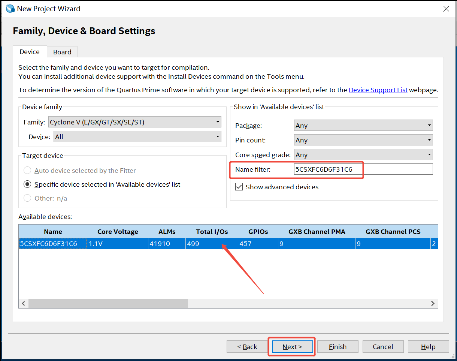Sort by the Total I/Os column header

pos(212,232)
